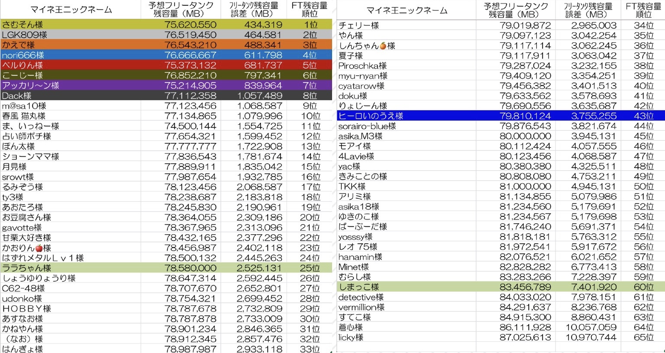Select the nickname gavotte様
This screenshot has height=353, width=665.
(x=22, y=227)
